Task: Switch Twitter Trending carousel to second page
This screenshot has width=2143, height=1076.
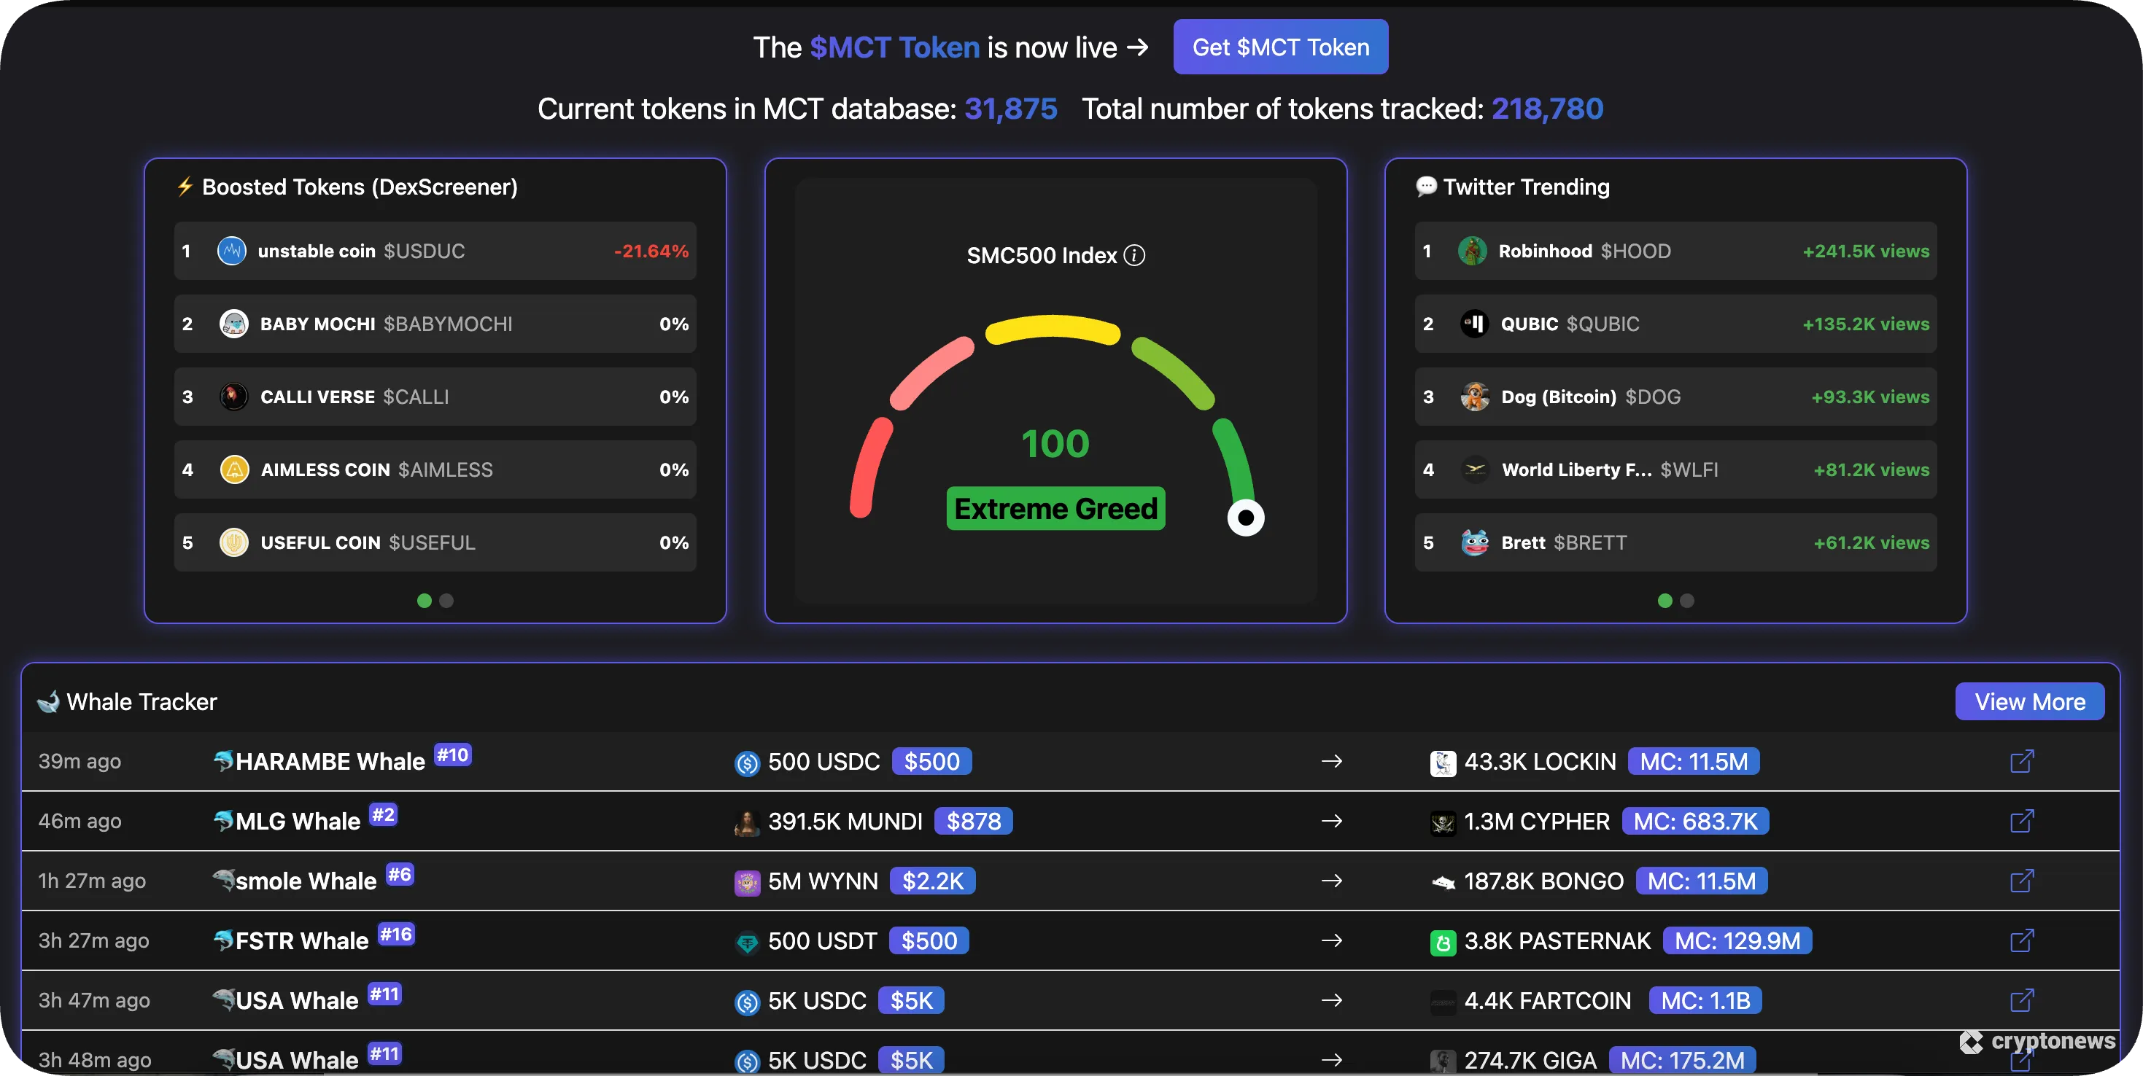Action: click(1686, 601)
